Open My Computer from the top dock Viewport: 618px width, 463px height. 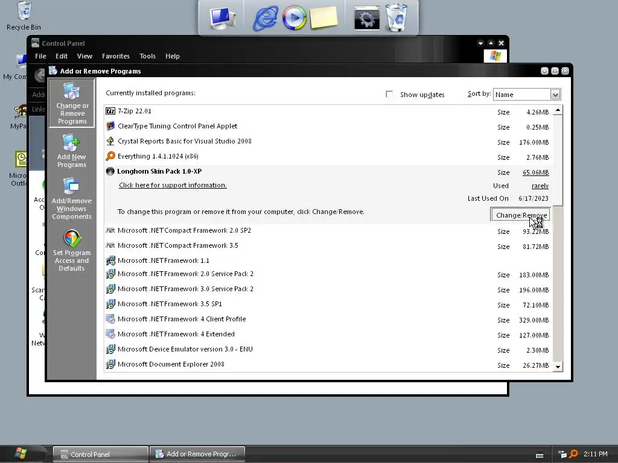[222, 17]
